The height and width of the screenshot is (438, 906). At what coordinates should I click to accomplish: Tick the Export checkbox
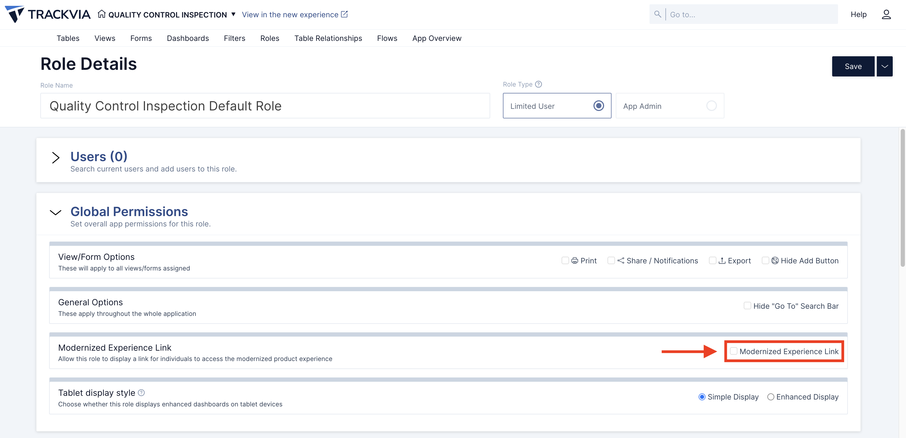713,260
